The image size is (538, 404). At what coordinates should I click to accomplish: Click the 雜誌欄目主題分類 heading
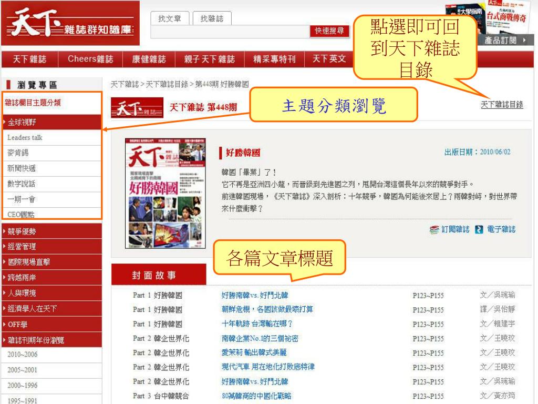(x=33, y=103)
